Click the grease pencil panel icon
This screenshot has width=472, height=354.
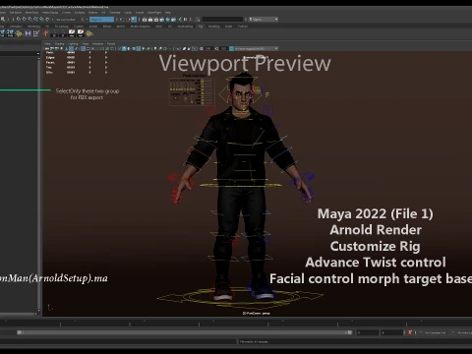click(x=76, y=48)
